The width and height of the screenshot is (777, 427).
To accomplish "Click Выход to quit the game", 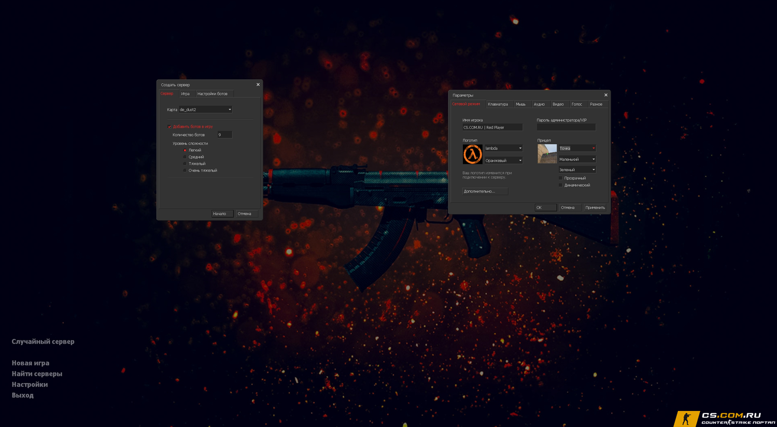I will 23,395.
